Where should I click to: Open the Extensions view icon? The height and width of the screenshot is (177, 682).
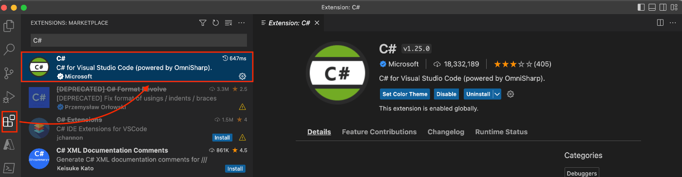9,121
